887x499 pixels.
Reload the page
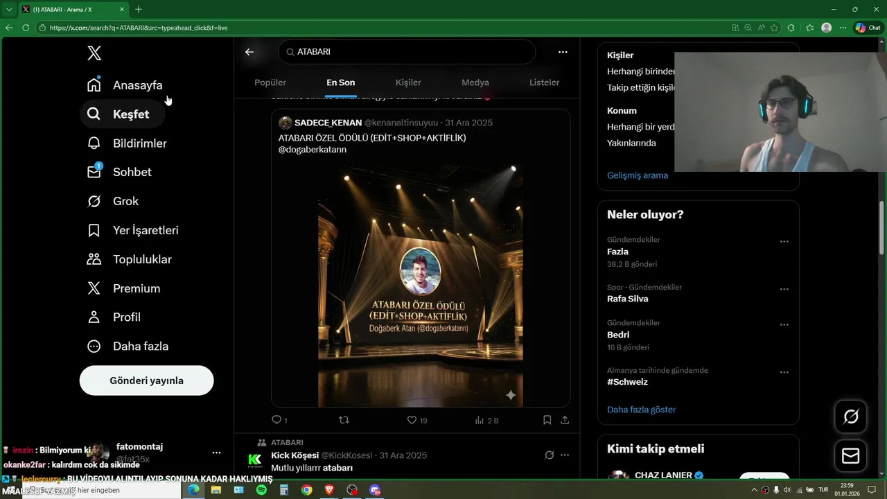[x=26, y=28]
